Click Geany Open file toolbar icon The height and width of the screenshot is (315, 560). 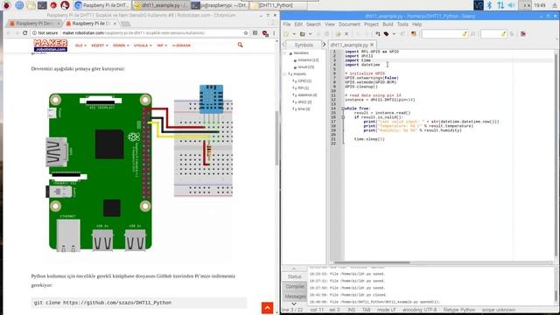303,34
